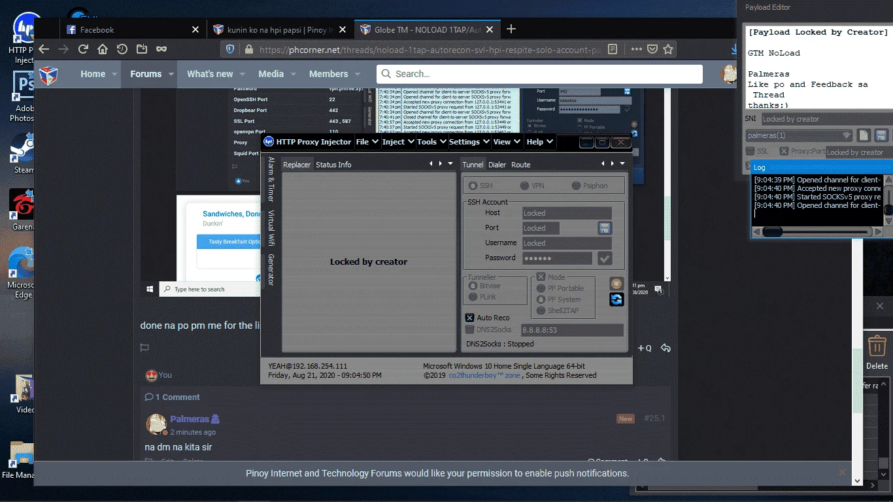
Task: Toggle SSL checkbox in Payload Editor
Action: [x=750, y=151]
